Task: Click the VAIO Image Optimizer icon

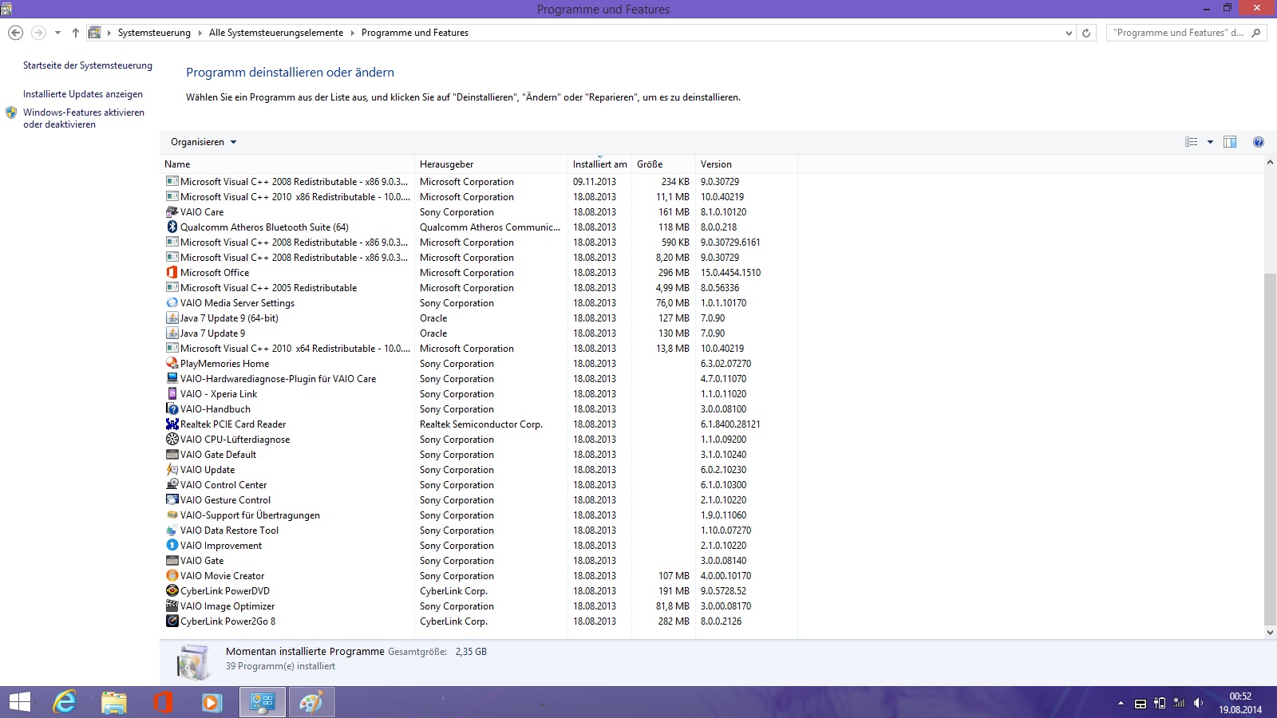Action: tap(172, 606)
